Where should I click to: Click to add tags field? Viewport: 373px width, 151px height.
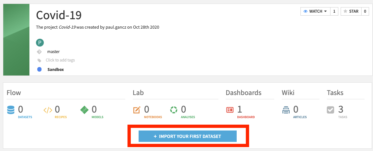point(60,60)
